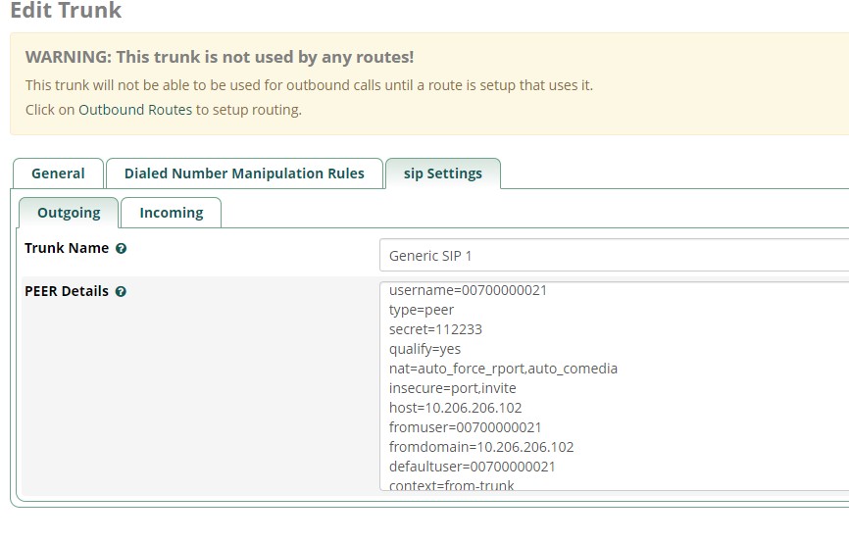This screenshot has height=543, width=849.
Task: Select the Outgoing sub-tab
Action: pos(69,213)
